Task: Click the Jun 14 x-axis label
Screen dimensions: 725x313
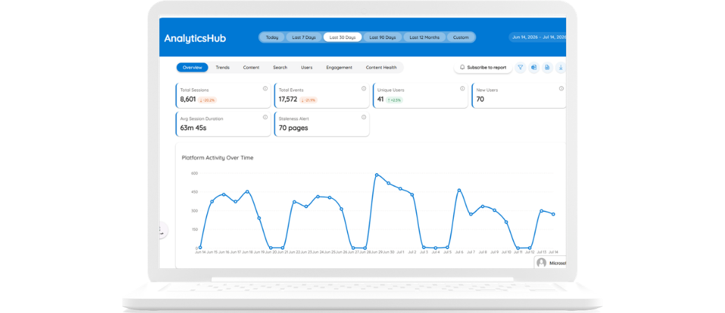Action: pyautogui.click(x=200, y=252)
